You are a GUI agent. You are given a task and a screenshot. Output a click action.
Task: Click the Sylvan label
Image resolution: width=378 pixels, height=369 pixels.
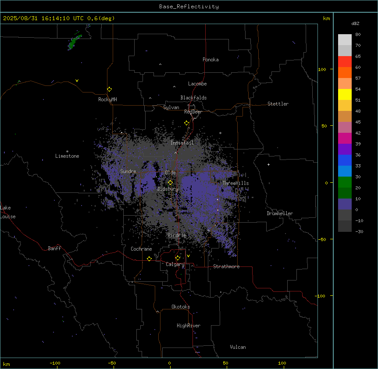coord(171,107)
